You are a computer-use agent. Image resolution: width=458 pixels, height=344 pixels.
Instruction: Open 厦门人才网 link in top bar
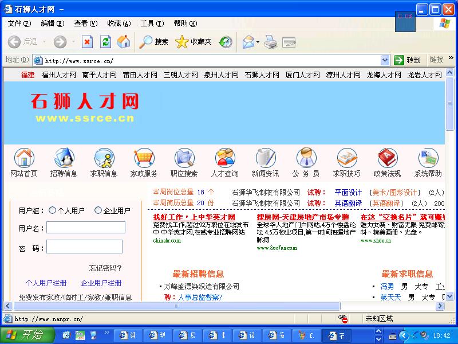[x=303, y=75]
